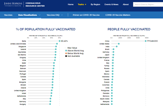Click the Turkey data dot
The height and width of the screenshot is (107, 163).
click(x=113, y=66)
